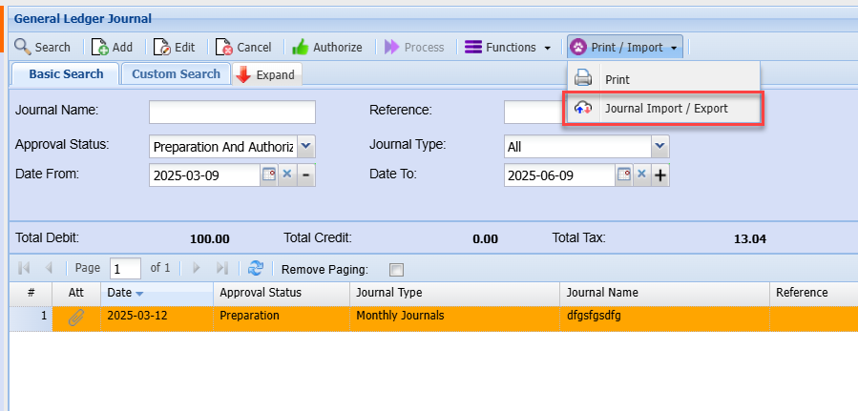Click the plus button beside Date To
Image resolution: width=858 pixels, height=411 pixels.
click(x=660, y=175)
